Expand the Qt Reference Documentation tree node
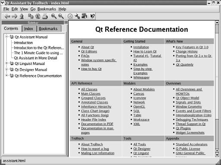The width and height of the screenshot is (221, 165). click(x=6, y=75)
